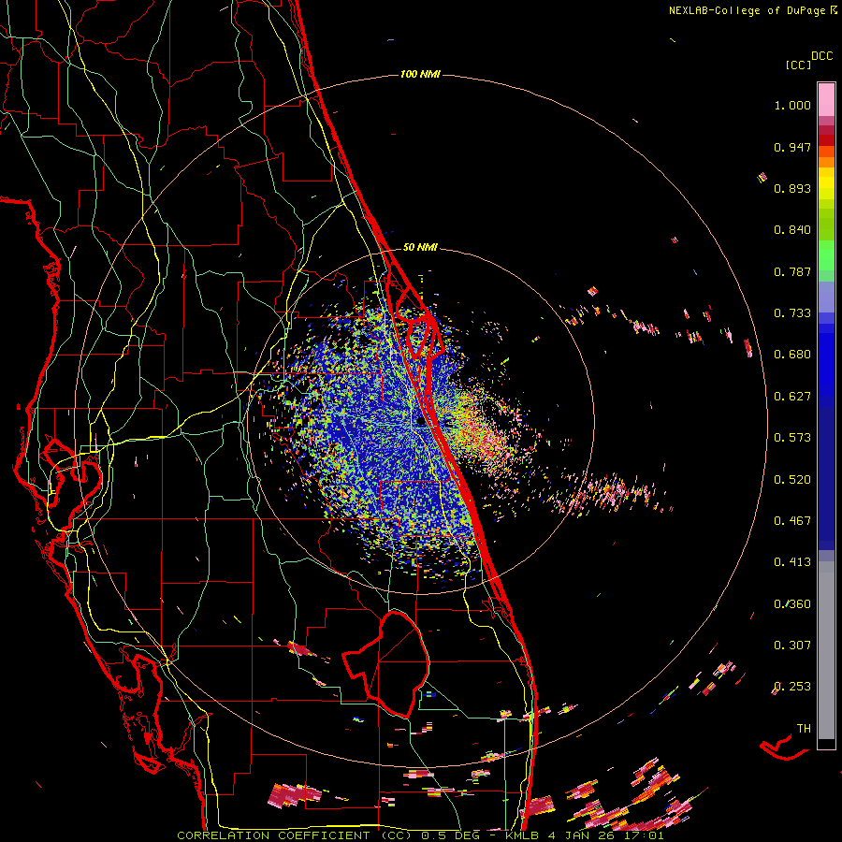842x842 pixels.
Task: Click the 0.947 scale value
Action: [792, 147]
